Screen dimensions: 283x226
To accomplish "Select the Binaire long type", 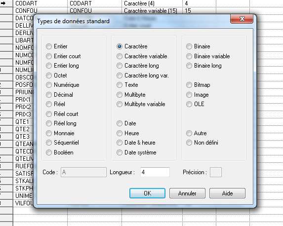I will point(189,66).
